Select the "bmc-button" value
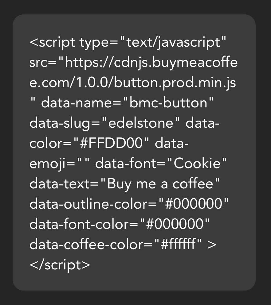The height and width of the screenshot is (305, 271). (168, 103)
